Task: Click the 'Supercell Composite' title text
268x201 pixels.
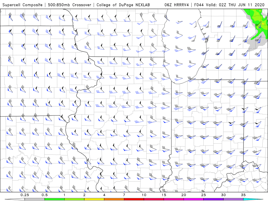Action: click(22, 5)
